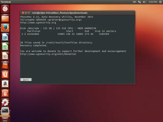The height and width of the screenshot is (122, 163).
Task: Open System Settings gear and wrench icon
Action: pyautogui.click(x=5, y=102)
